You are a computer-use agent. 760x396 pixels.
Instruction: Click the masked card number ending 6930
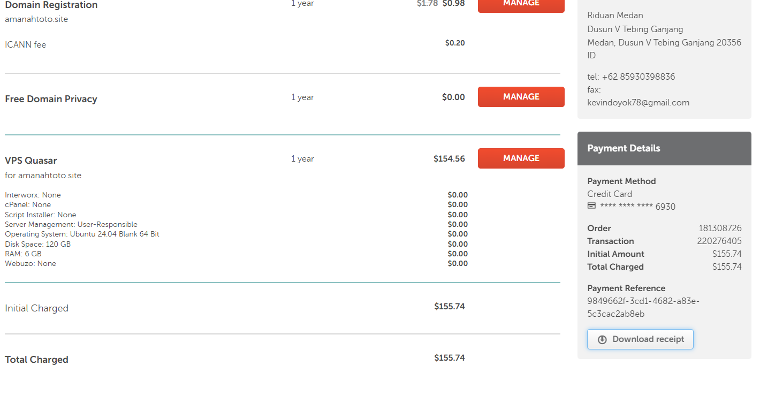click(637, 207)
